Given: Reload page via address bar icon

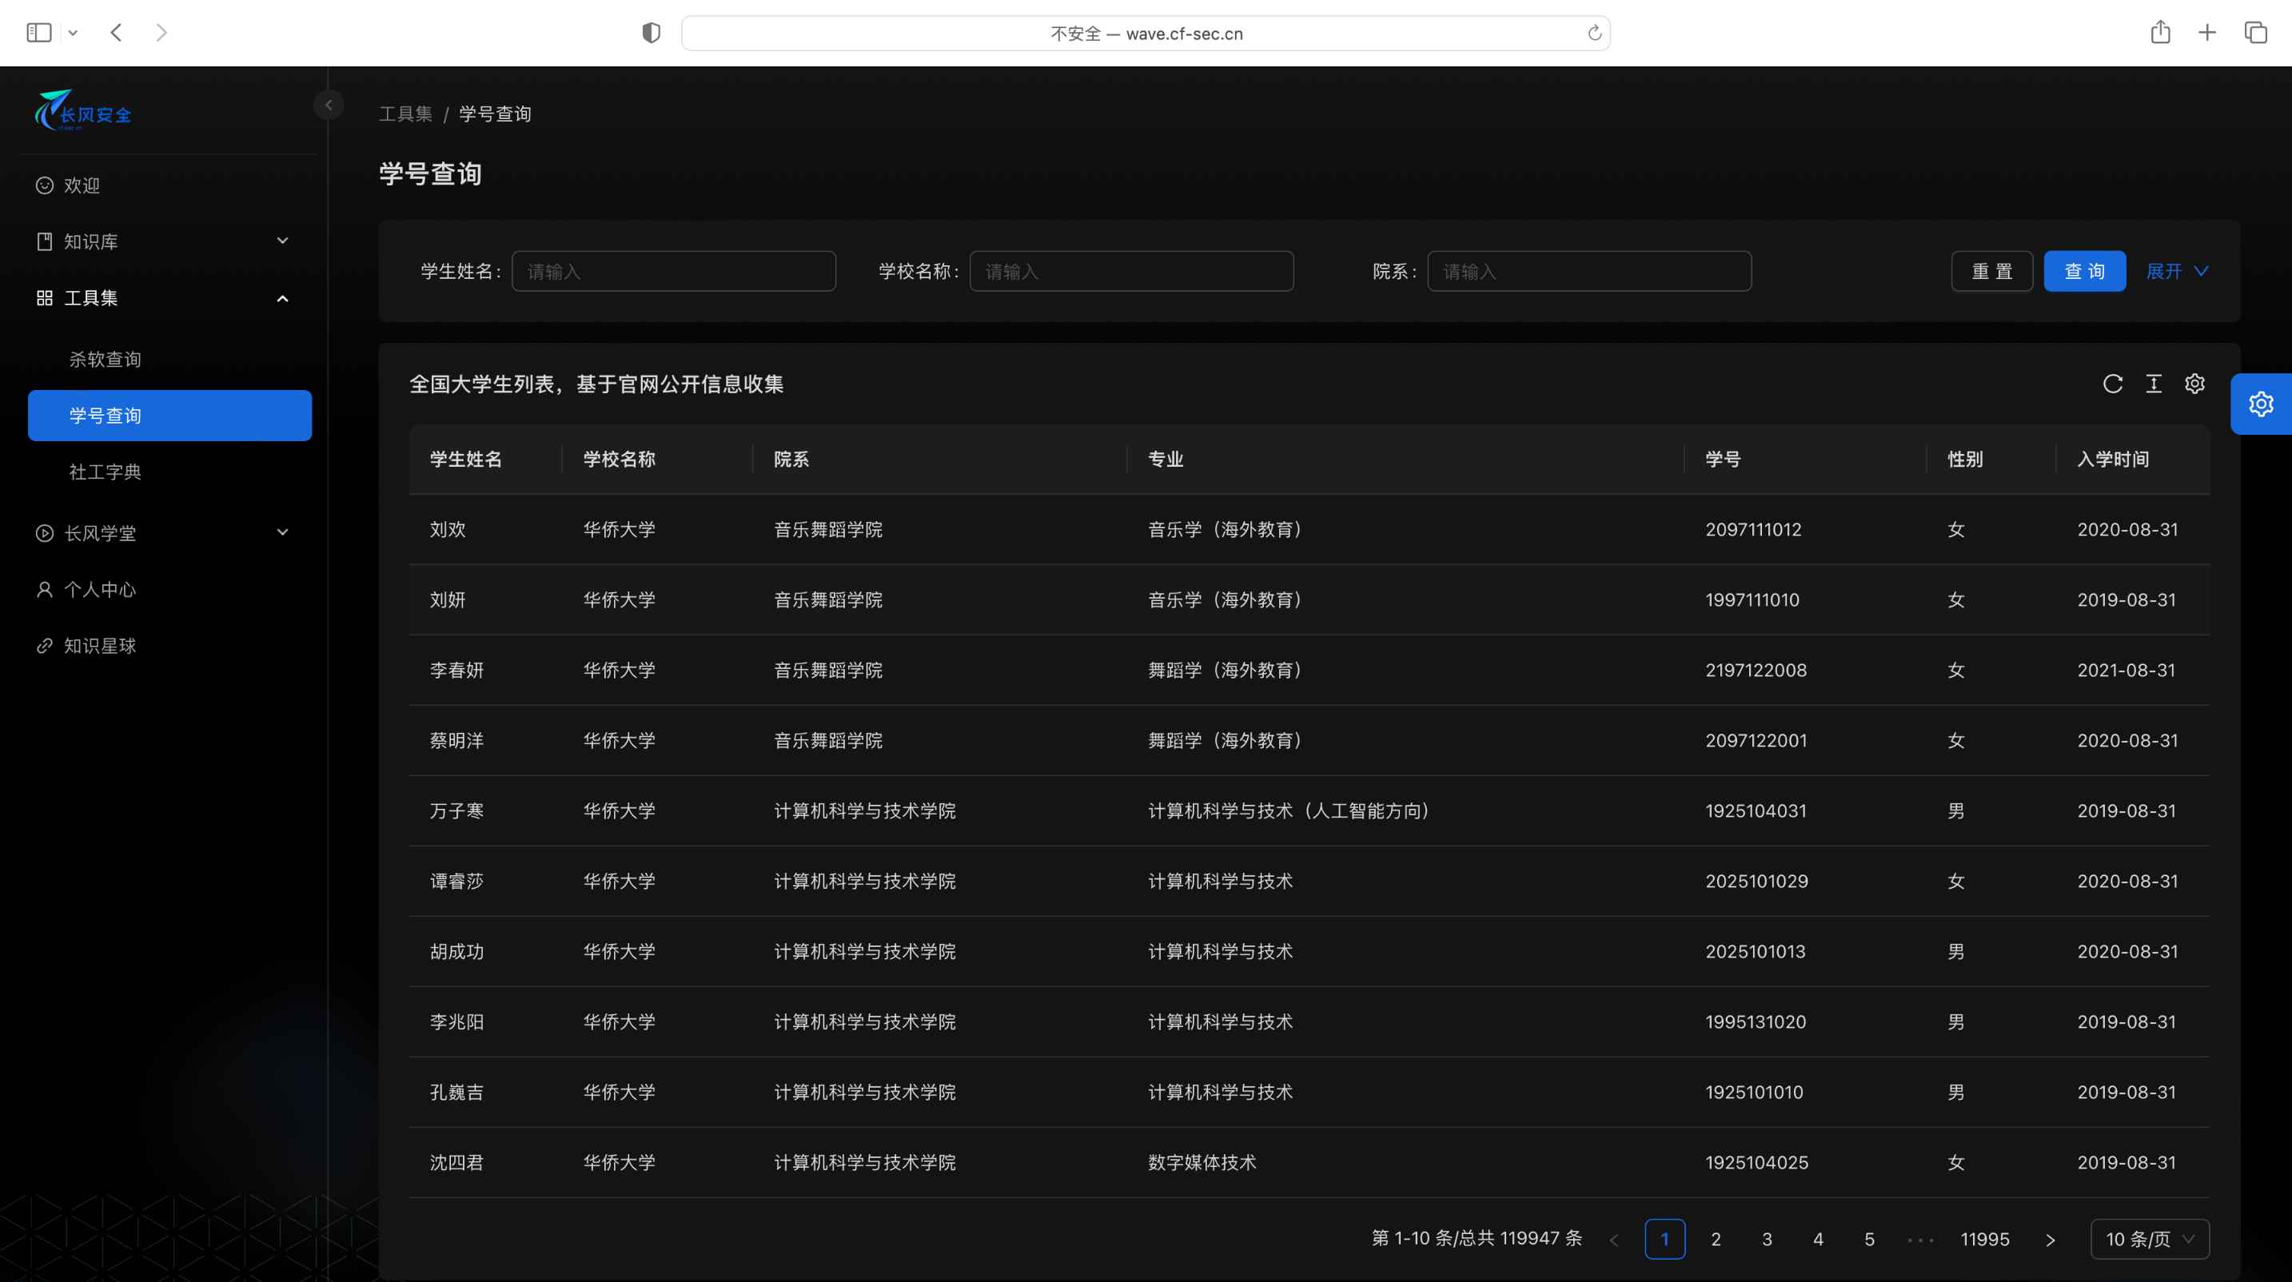Looking at the screenshot, I should tap(1594, 33).
